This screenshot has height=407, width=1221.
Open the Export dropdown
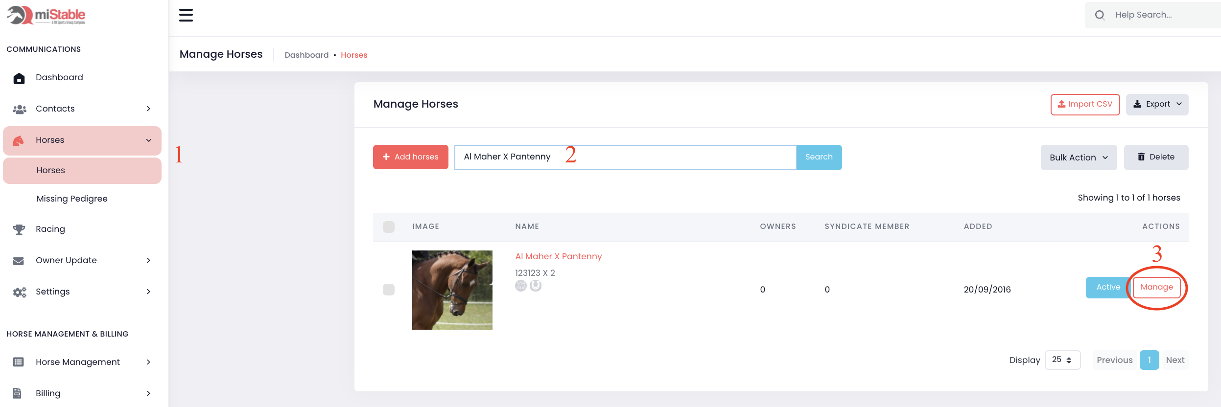(x=1157, y=104)
